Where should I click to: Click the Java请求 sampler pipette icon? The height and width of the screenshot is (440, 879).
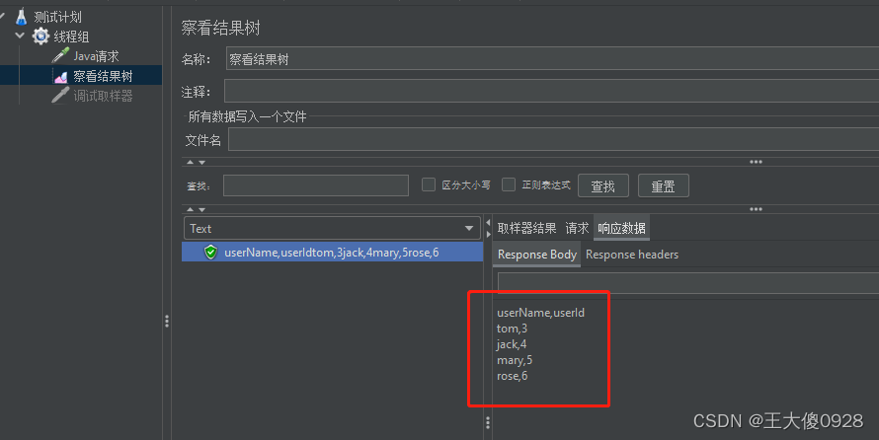tap(60, 55)
